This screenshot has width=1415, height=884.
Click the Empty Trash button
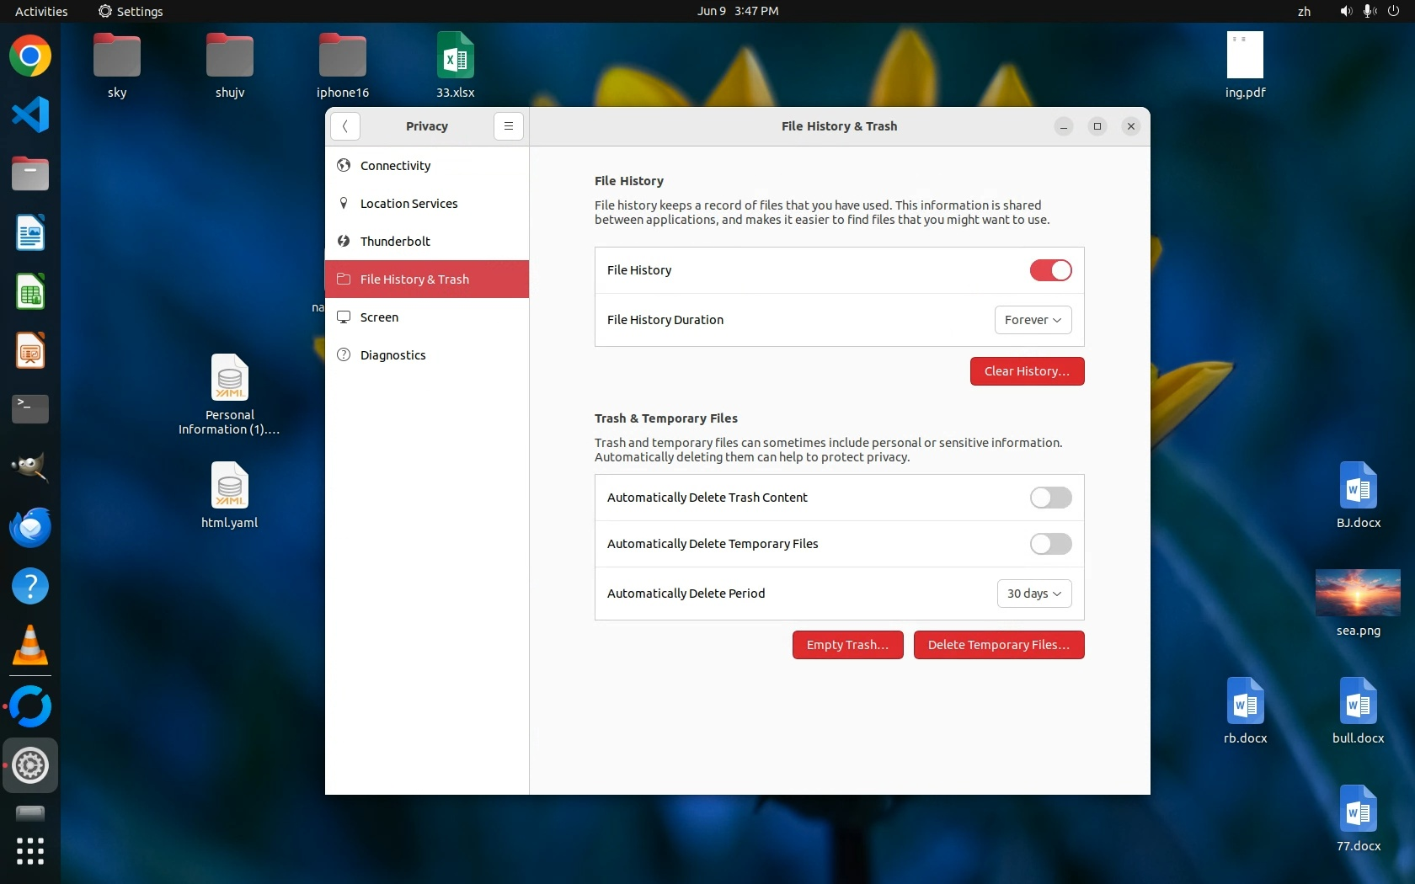coord(847,645)
